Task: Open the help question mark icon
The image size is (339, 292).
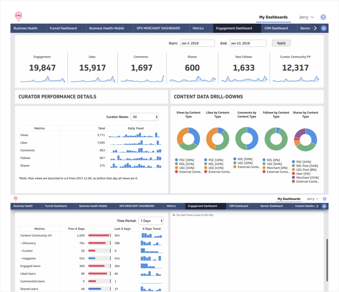Action: pos(323,17)
